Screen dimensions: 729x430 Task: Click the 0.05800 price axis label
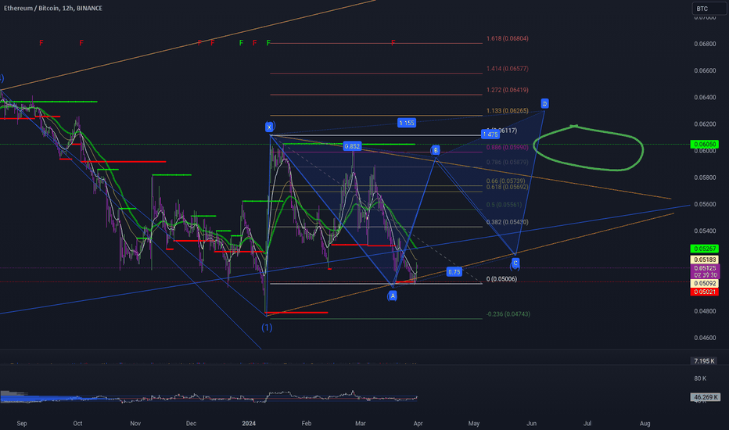(705, 177)
